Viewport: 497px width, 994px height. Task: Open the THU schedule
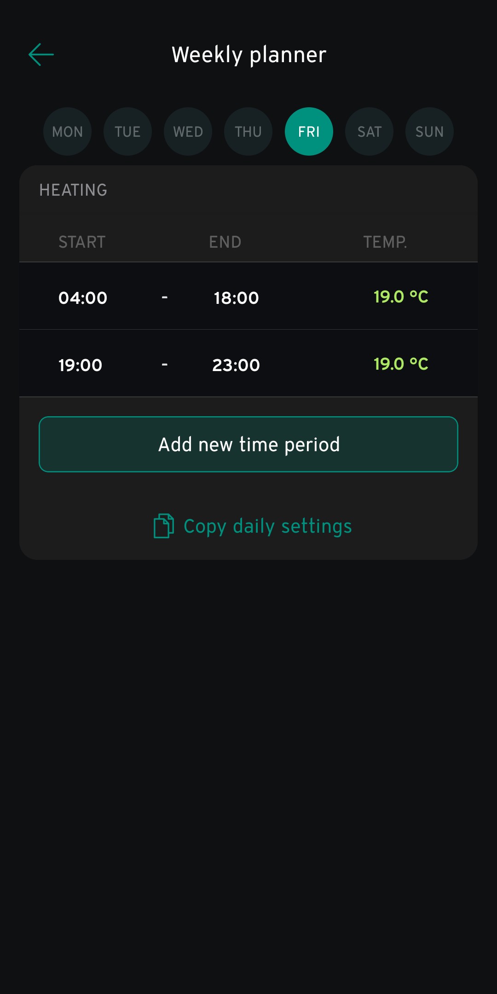point(248,132)
